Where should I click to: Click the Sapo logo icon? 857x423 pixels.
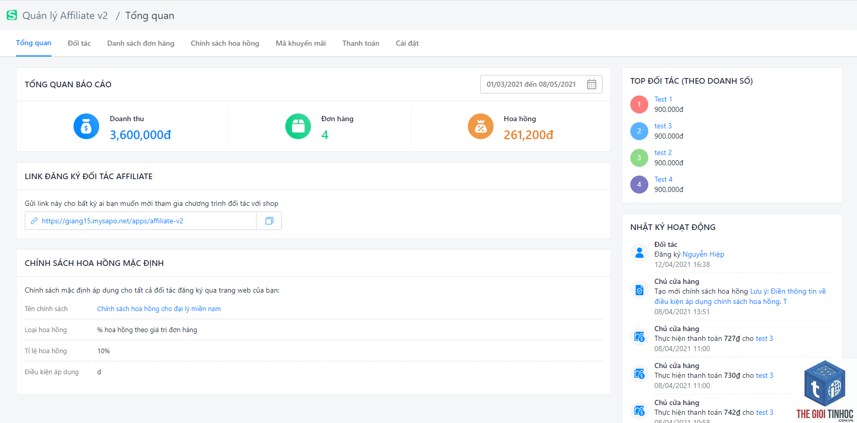(12, 15)
